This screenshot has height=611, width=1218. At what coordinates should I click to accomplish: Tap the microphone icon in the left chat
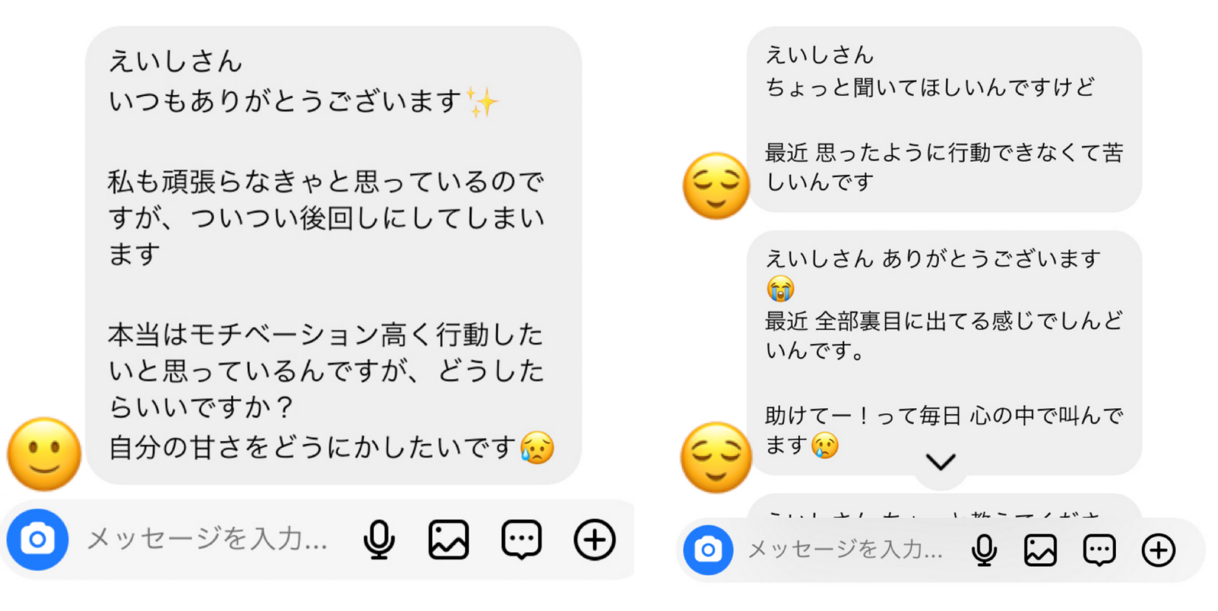coord(379,539)
